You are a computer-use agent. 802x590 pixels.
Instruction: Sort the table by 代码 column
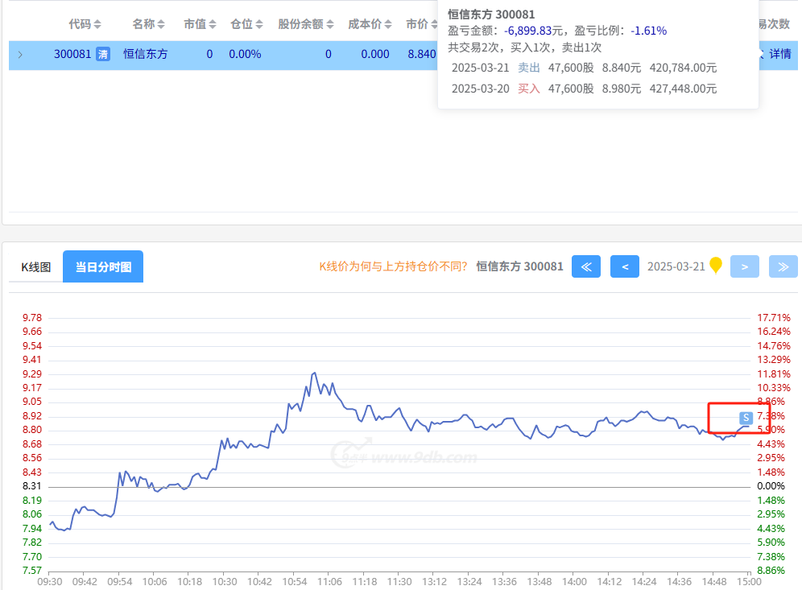(85, 24)
